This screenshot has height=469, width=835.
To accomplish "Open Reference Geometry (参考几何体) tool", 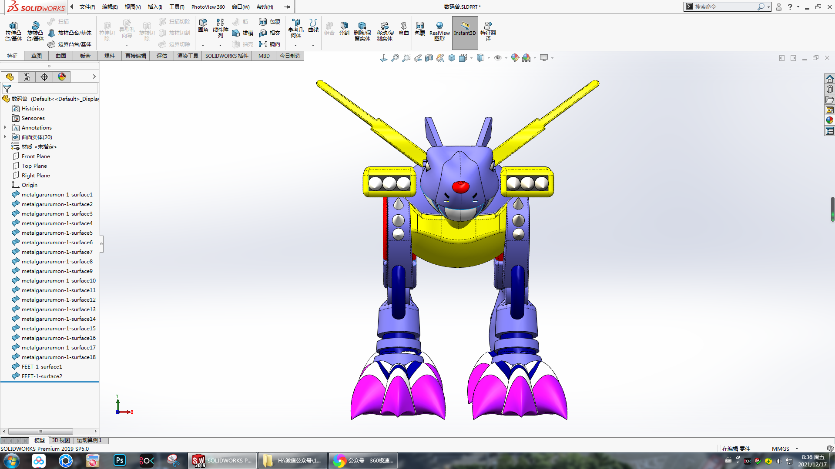I will point(296,28).
